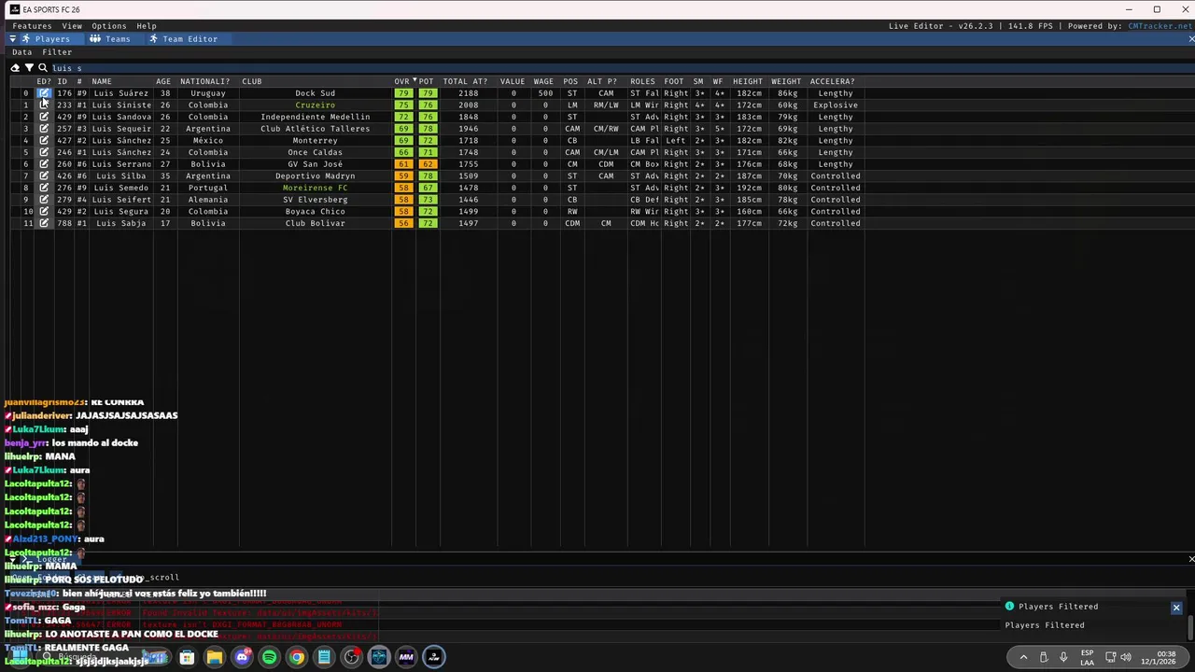Click the wage value 500
1195x672 pixels.
point(545,93)
